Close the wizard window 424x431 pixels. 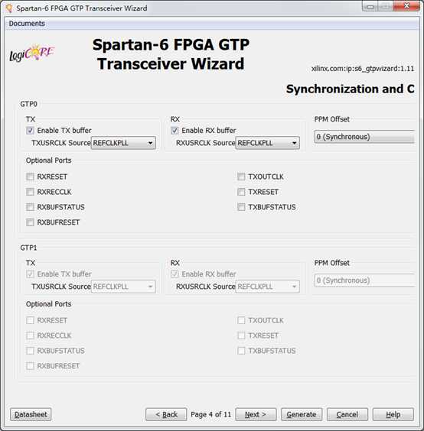coord(406,6)
